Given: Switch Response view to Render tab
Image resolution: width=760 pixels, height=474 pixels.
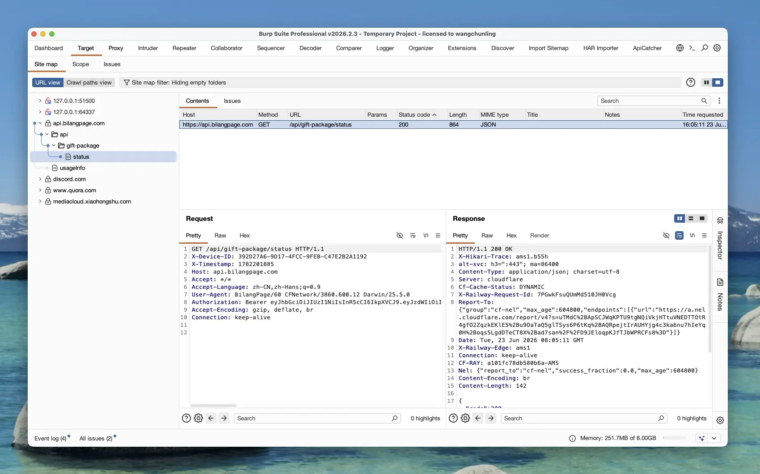Looking at the screenshot, I should pyautogui.click(x=540, y=235).
